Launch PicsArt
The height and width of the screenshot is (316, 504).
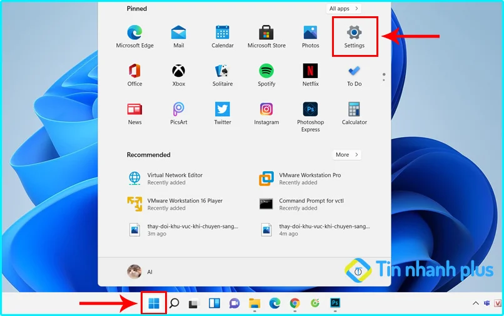point(179,114)
